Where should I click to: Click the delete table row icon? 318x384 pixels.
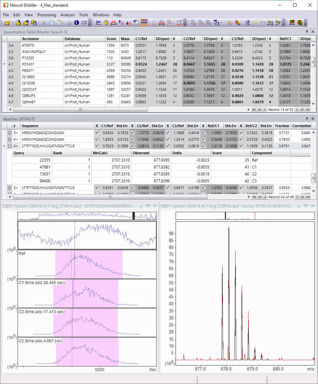click(201, 23)
